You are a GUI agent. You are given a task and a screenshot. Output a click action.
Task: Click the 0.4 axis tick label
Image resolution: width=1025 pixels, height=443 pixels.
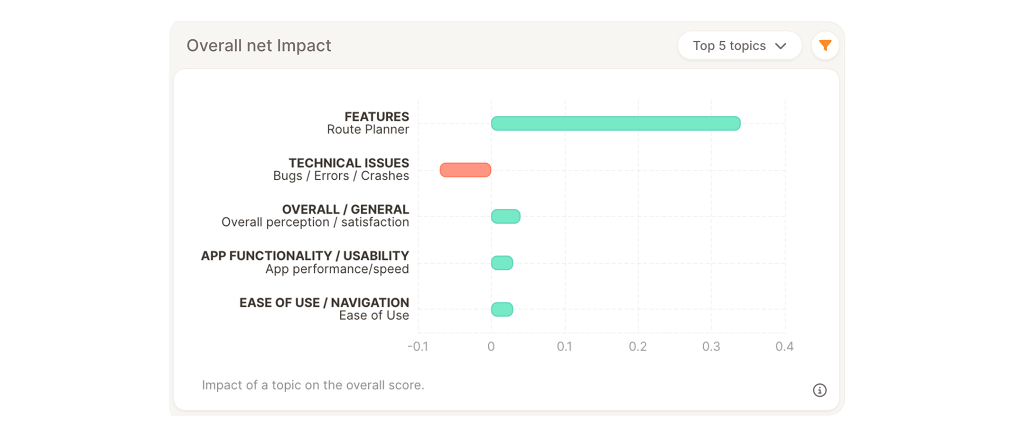click(784, 347)
